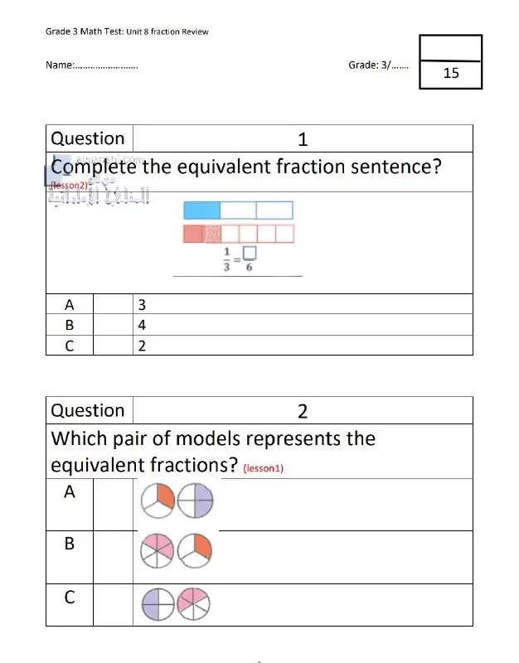The height and width of the screenshot is (663, 519).
Task: Click the pink sixths circle in option B
Action: tap(157, 550)
